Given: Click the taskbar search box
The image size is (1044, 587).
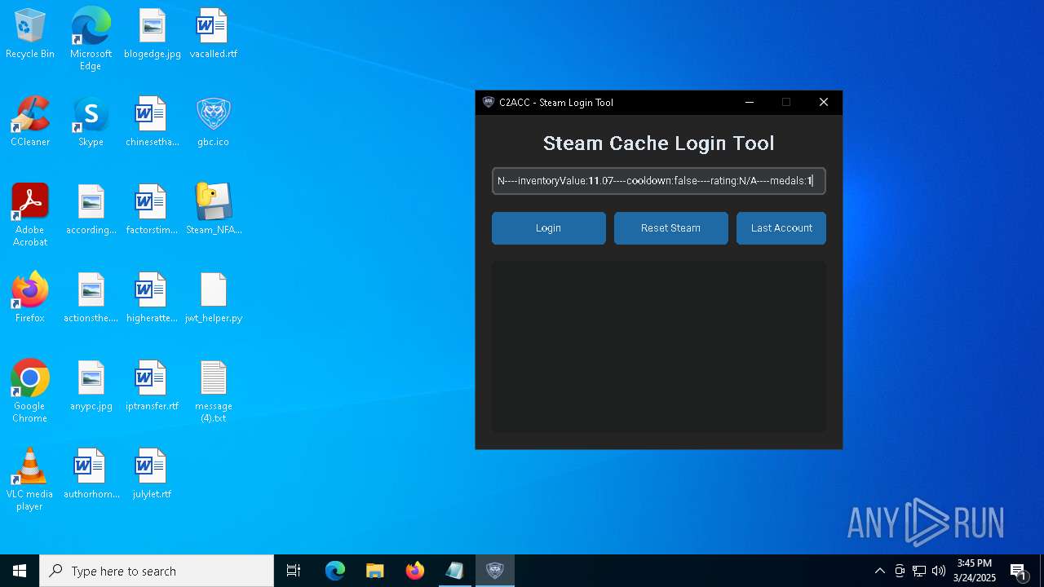Looking at the screenshot, I should tap(157, 571).
